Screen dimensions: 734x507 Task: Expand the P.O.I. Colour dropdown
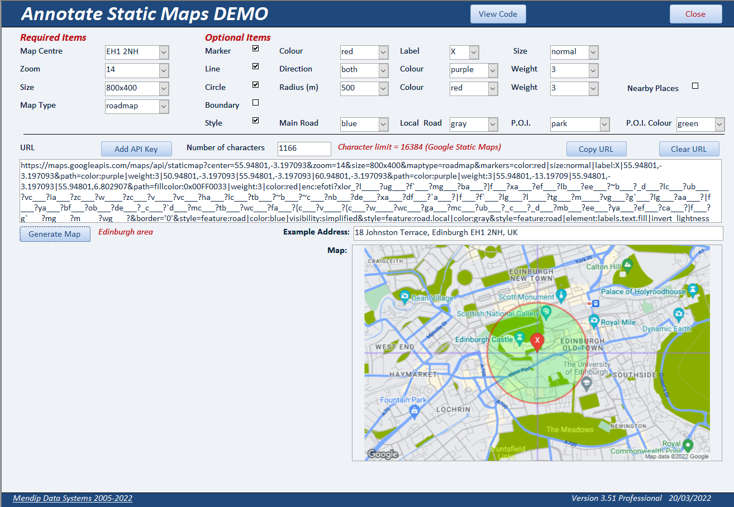tap(719, 124)
